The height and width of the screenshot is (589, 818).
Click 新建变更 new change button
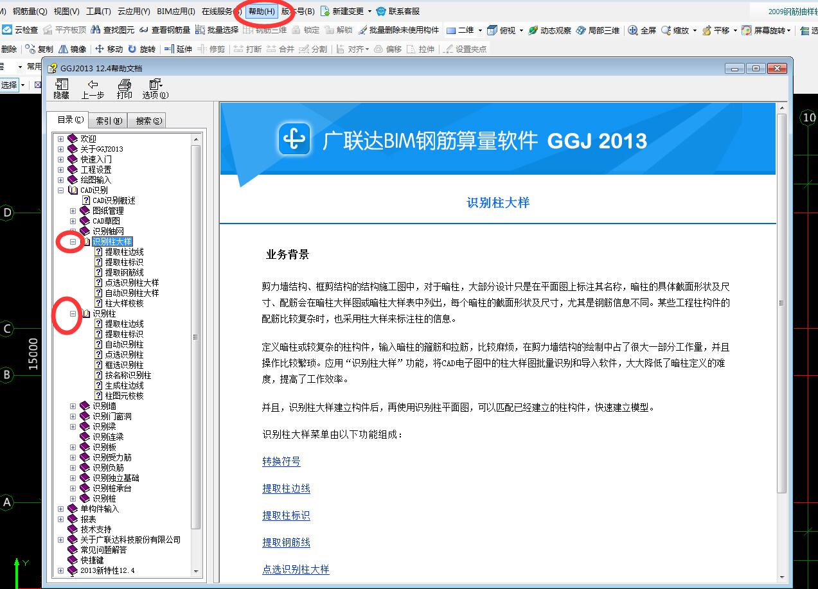click(342, 11)
